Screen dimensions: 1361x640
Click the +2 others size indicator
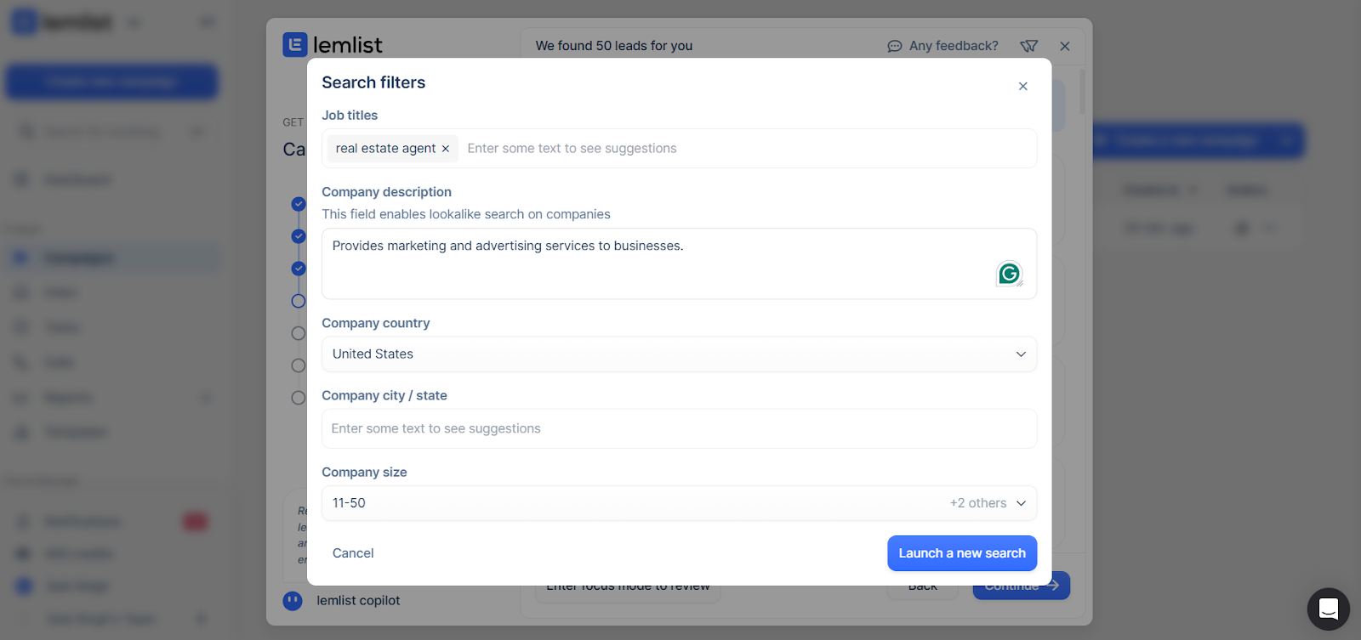click(978, 503)
